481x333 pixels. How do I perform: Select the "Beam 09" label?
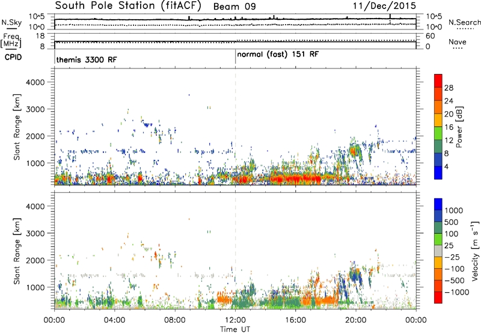click(x=234, y=7)
